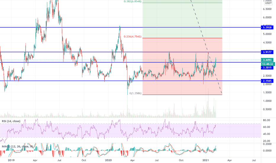This screenshot has height=163, width=276.
Task: Click the RSI (14, close) indicator title
Action: tap(11, 121)
